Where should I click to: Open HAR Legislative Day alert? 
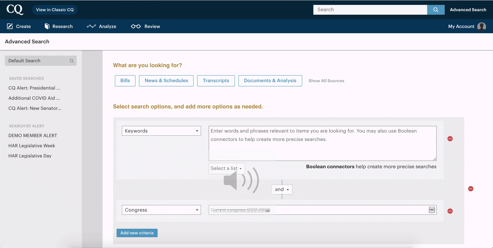pyautogui.click(x=30, y=156)
